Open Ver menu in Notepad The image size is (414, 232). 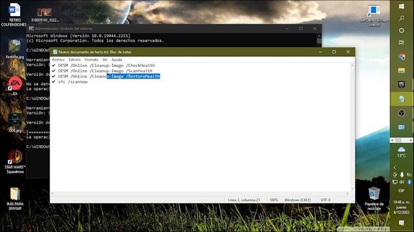105,60
